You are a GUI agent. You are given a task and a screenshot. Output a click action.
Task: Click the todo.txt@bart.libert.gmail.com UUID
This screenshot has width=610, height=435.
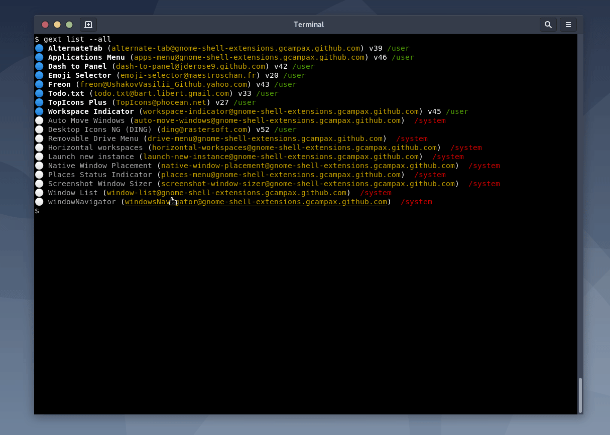161,93
